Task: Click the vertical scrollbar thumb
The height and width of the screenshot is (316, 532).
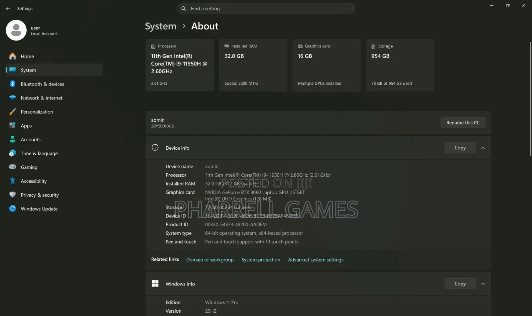Action: (x=530, y=99)
